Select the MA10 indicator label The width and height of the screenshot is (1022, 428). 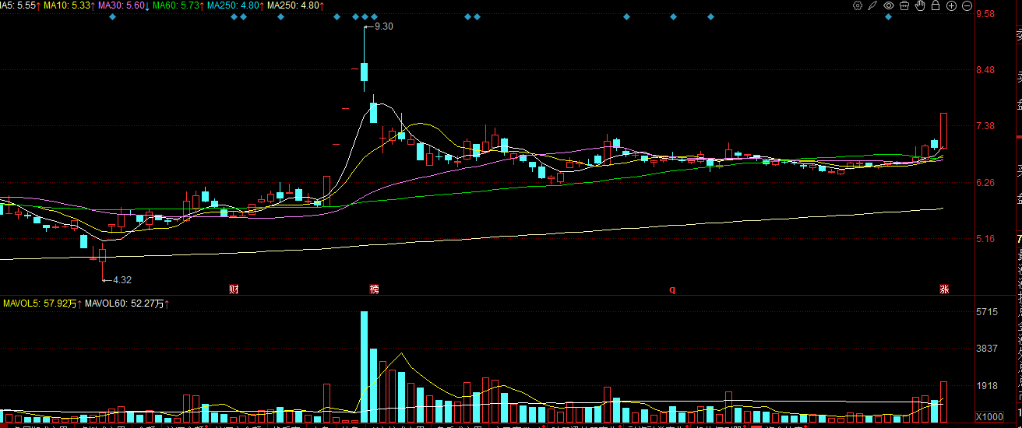point(69,5)
